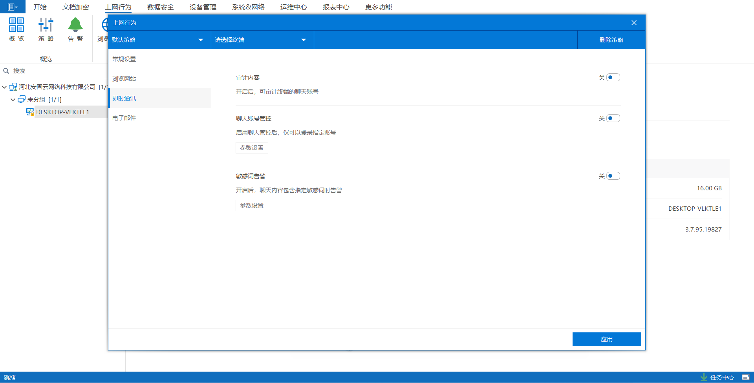
Task: Open Task Center (任务中心) download icon
Action: coord(704,377)
